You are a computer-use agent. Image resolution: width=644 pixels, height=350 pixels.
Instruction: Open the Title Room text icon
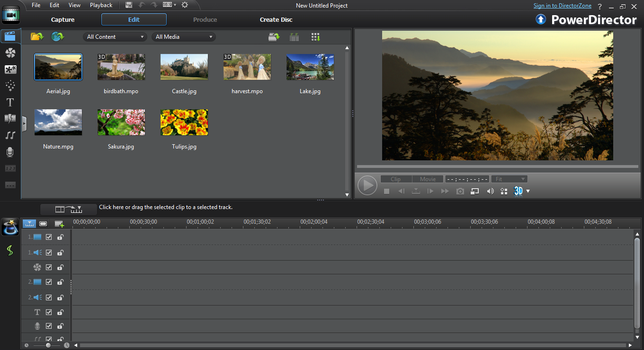point(10,103)
